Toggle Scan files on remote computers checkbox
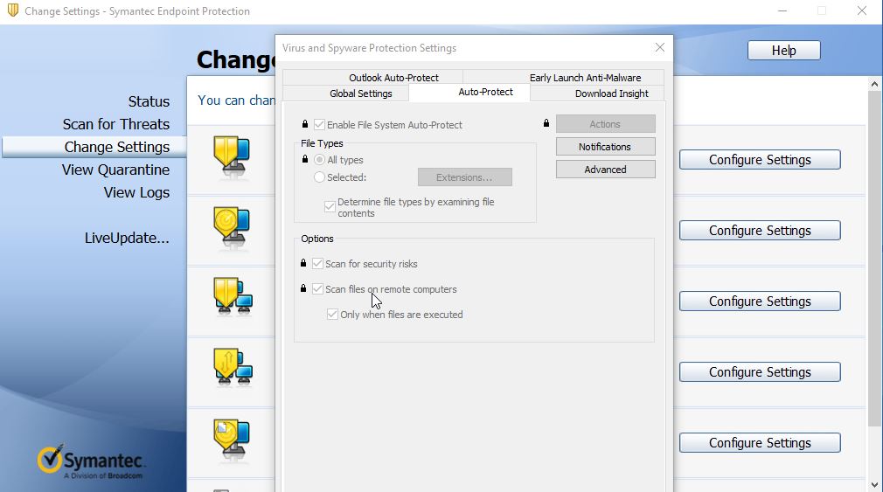 [317, 288]
